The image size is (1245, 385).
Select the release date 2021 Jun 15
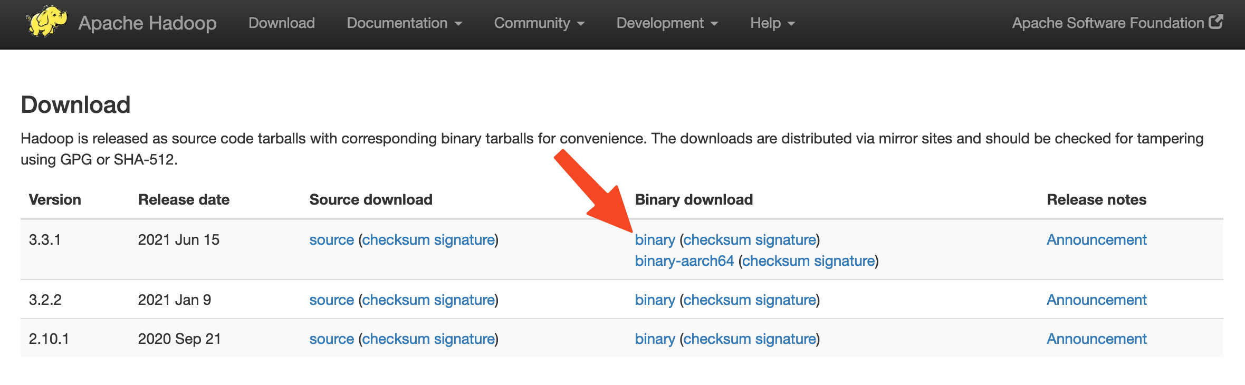tap(178, 240)
